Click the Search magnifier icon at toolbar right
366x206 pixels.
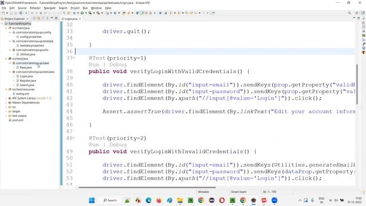(x=349, y=13)
